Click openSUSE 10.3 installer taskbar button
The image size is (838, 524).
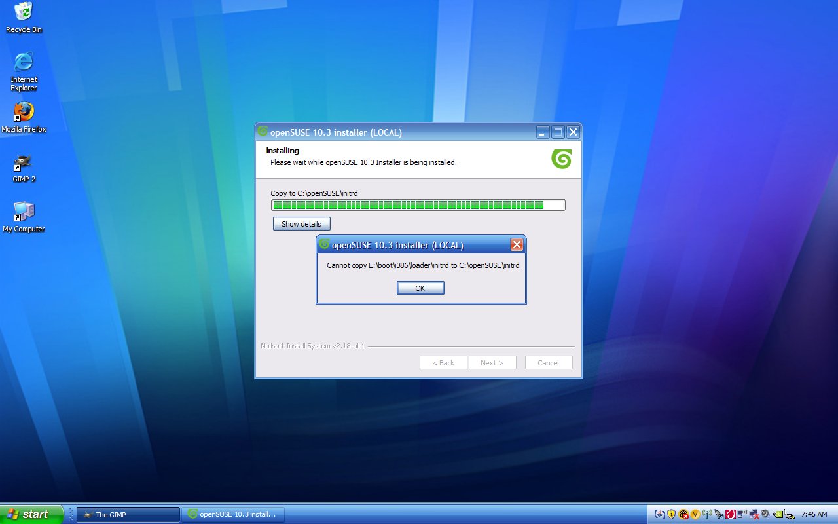233,515
